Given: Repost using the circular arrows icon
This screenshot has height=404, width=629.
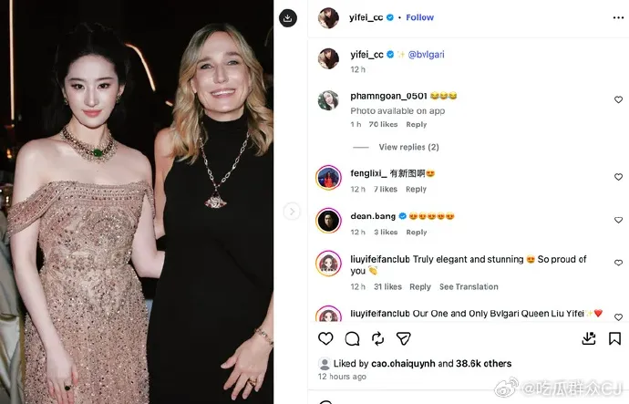Looking at the screenshot, I should [x=378, y=338].
